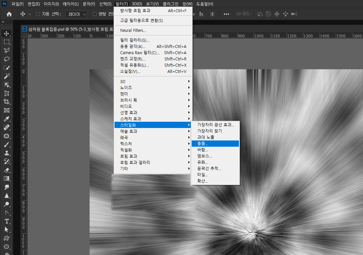Reapply 방사형 흐림 효과 last filter
Screen dimensions: 363x255
click(x=153, y=11)
